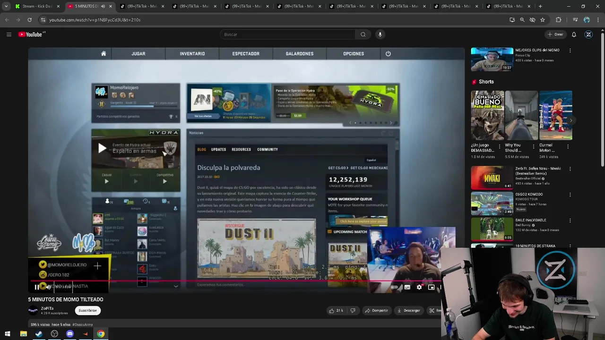Switch to the miniplayer
Image resolution: width=605 pixels, height=340 pixels.
tap(431, 287)
